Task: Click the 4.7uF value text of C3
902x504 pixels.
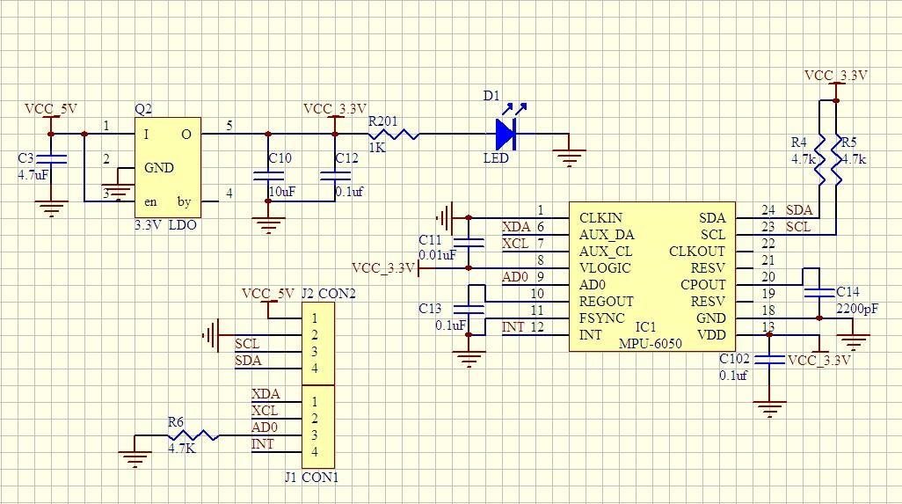Action: point(33,176)
